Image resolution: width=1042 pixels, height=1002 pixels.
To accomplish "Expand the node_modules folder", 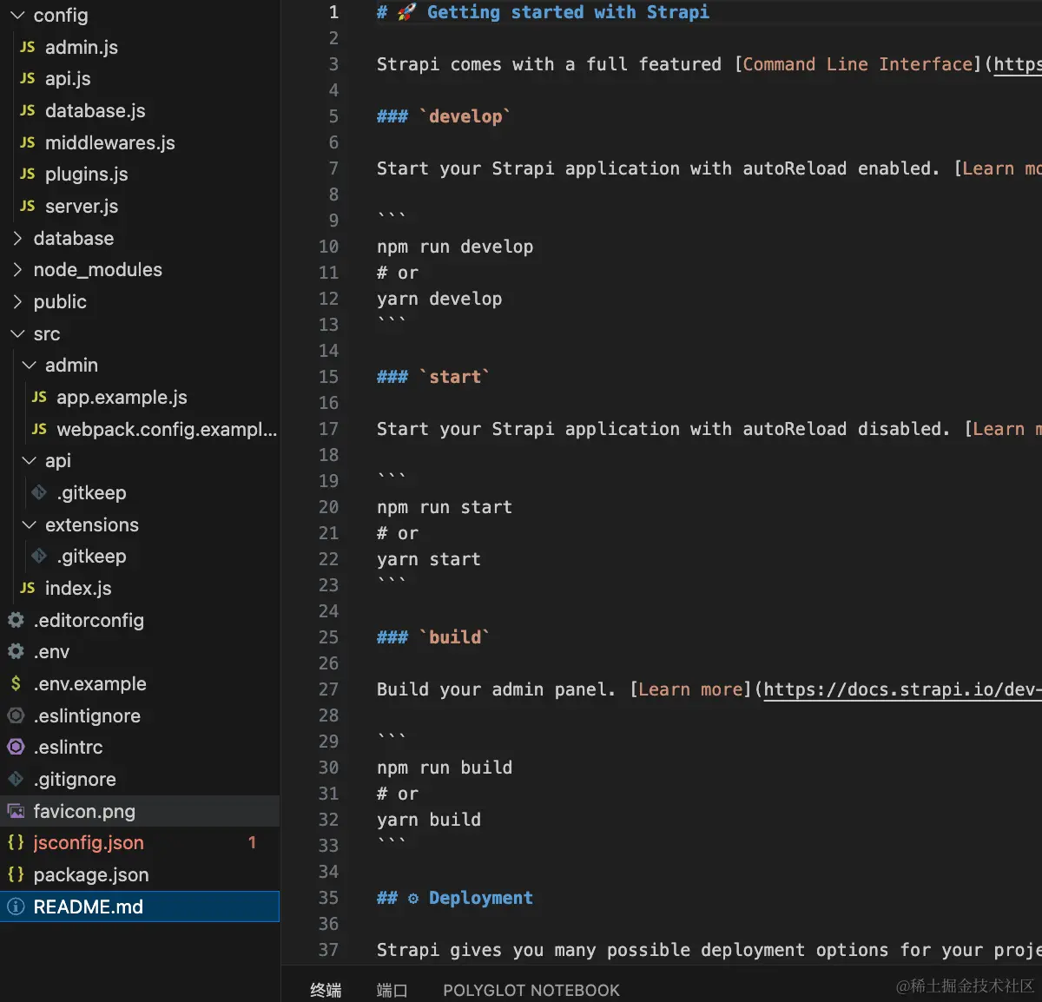I will click(16, 270).
